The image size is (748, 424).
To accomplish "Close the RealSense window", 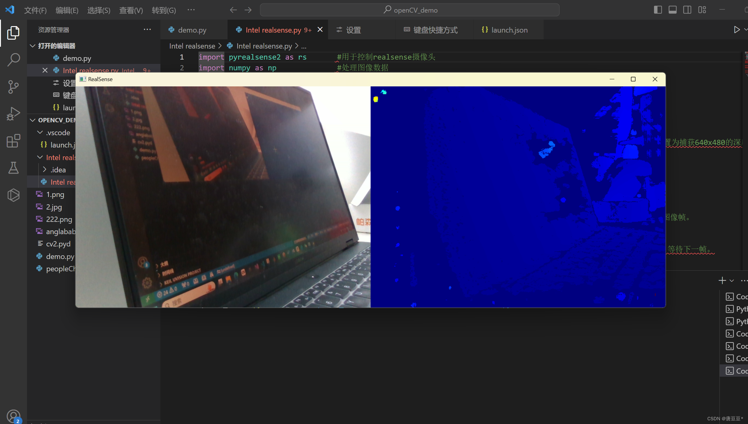I will point(655,79).
